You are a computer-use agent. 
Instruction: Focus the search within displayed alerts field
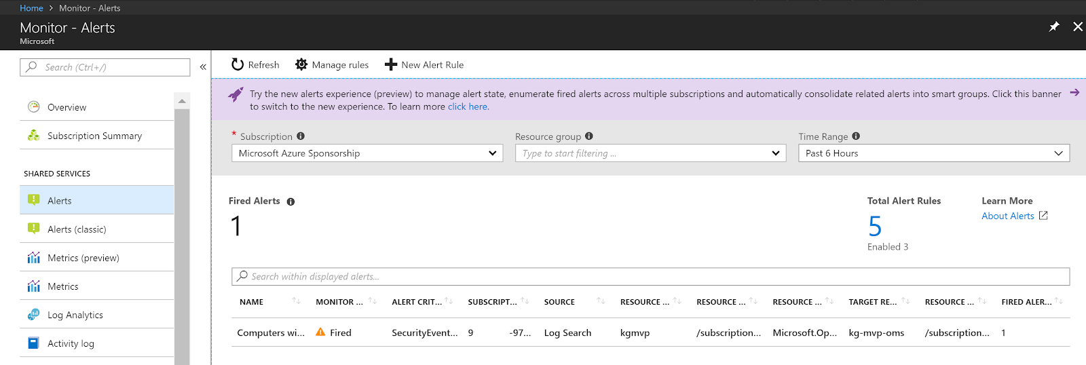pos(650,276)
